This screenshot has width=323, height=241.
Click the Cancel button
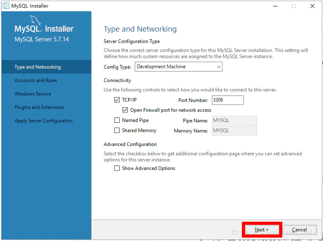point(300,229)
